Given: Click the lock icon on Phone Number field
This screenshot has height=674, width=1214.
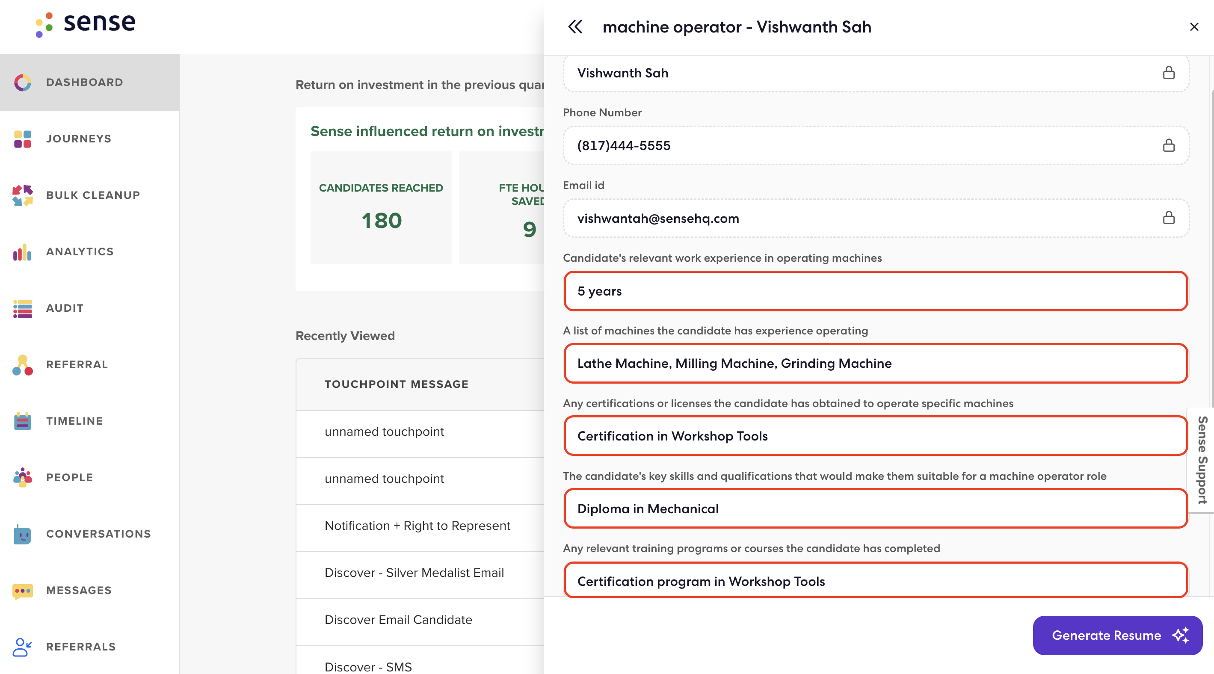Looking at the screenshot, I should [1168, 145].
